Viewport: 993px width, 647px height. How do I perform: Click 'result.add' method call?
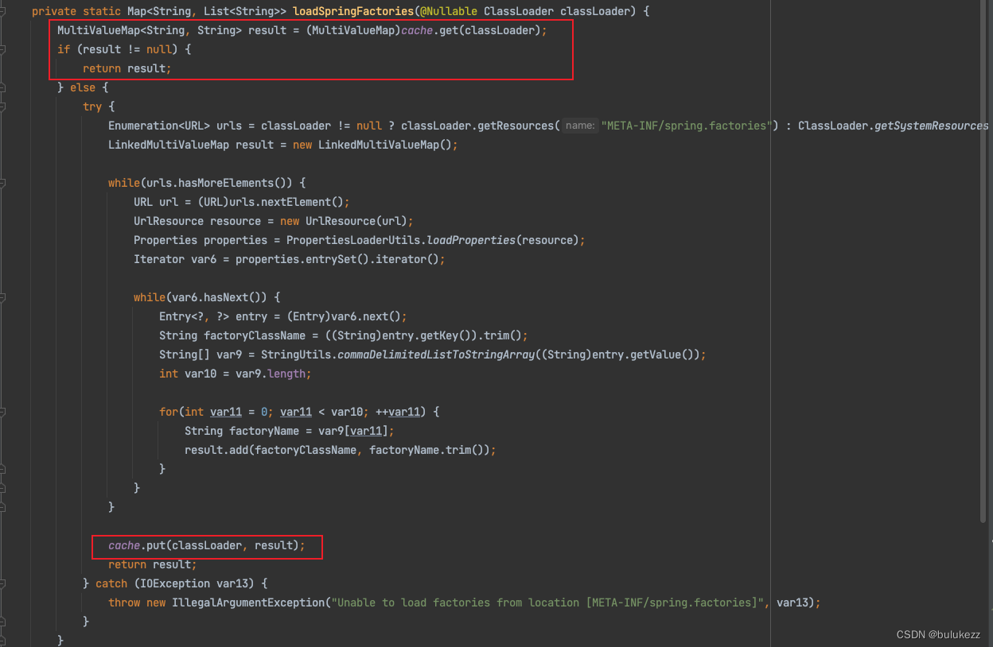click(x=216, y=450)
